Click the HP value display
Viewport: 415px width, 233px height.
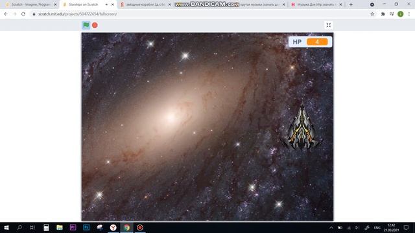pyautogui.click(x=317, y=41)
